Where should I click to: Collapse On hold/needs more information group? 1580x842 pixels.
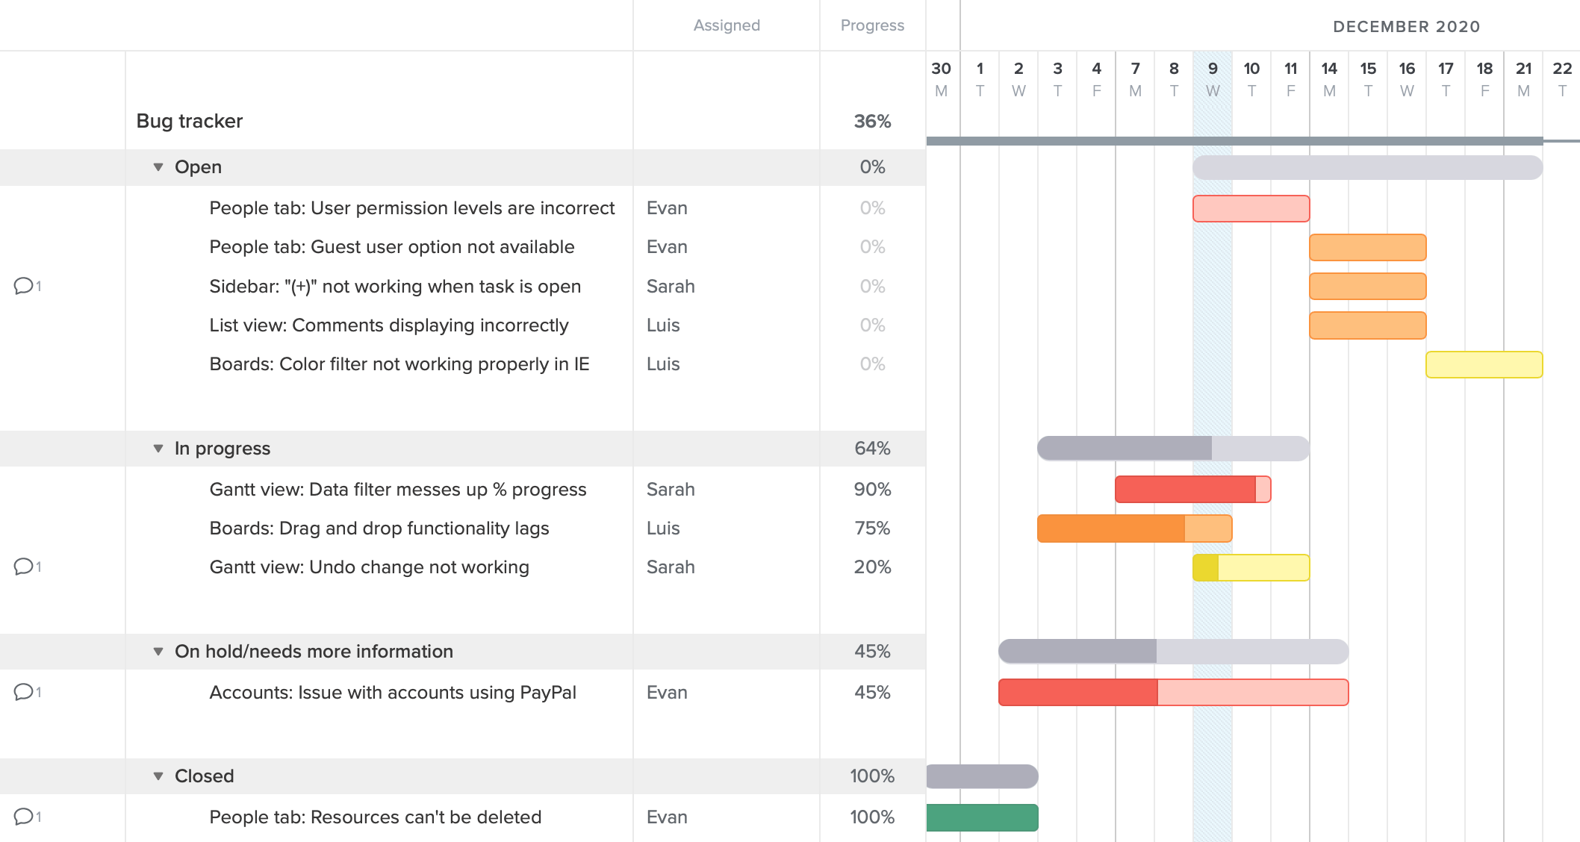pyautogui.click(x=158, y=651)
